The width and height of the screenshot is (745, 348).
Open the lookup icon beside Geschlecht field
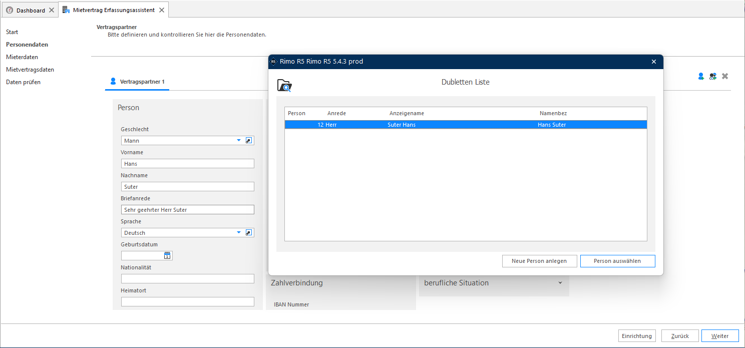249,141
